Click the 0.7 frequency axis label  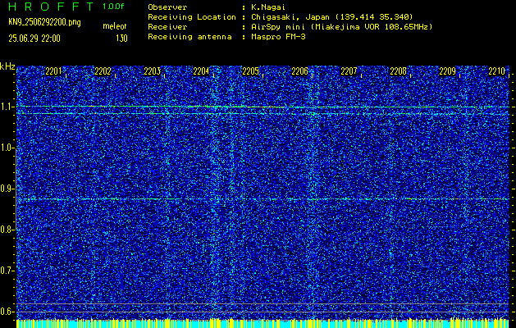point(7,271)
